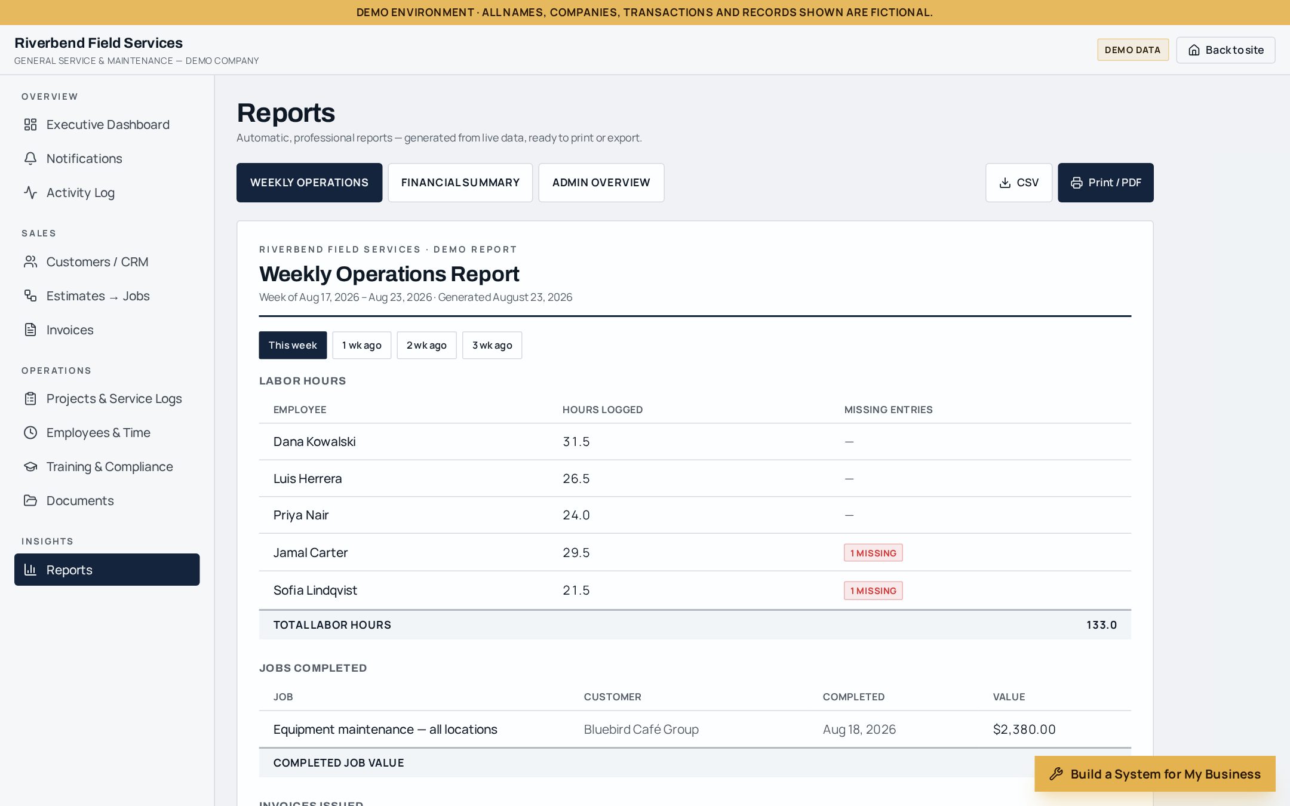Switch to Weekly Operations tab
The width and height of the screenshot is (1290, 806).
(309, 183)
